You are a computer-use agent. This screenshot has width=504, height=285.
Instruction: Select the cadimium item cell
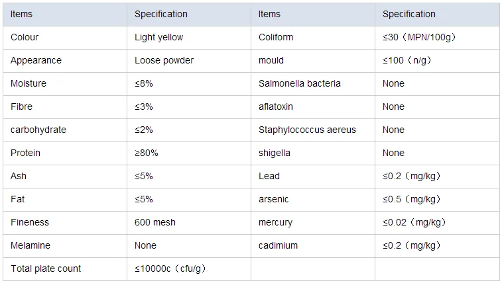(278, 245)
